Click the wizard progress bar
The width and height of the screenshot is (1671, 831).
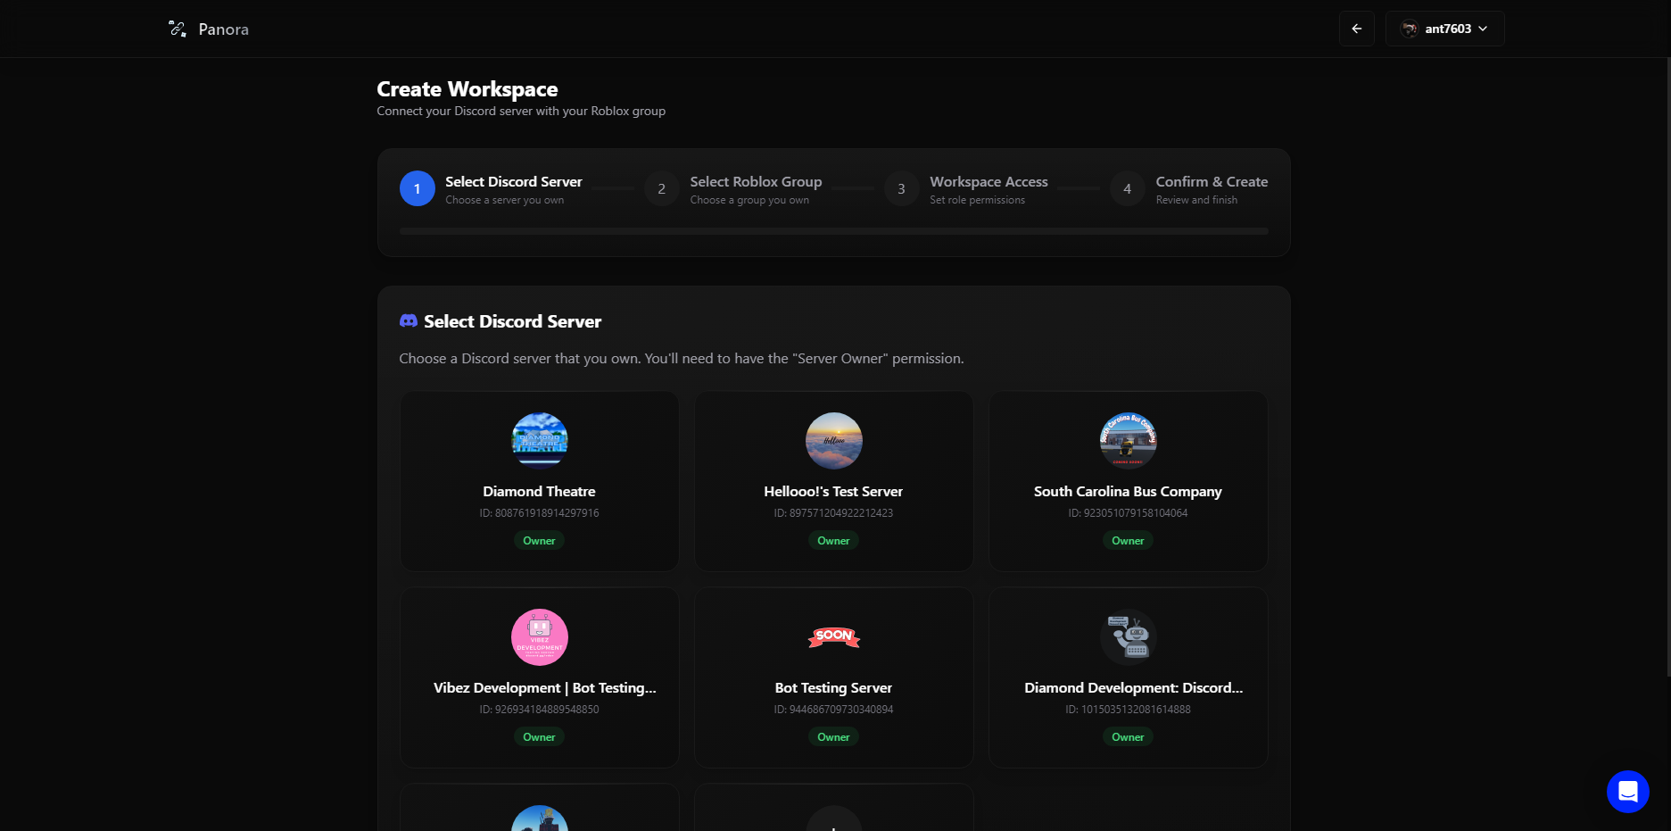tap(833, 231)
